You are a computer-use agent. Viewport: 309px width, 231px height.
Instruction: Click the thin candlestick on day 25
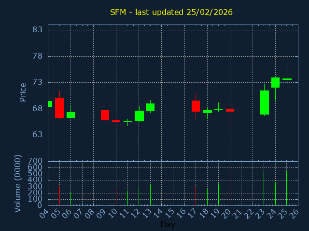click(287, 78)
